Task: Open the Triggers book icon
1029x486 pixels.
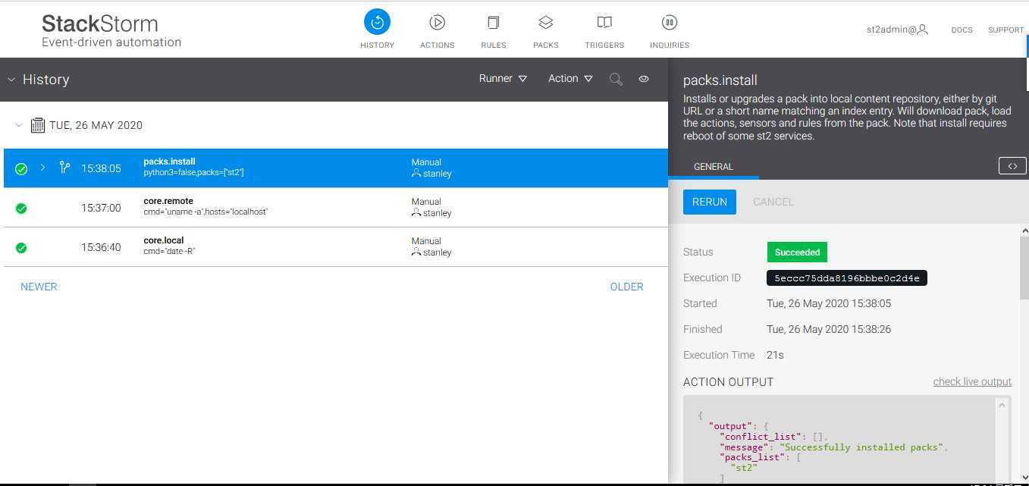Action: coord(604,22)
